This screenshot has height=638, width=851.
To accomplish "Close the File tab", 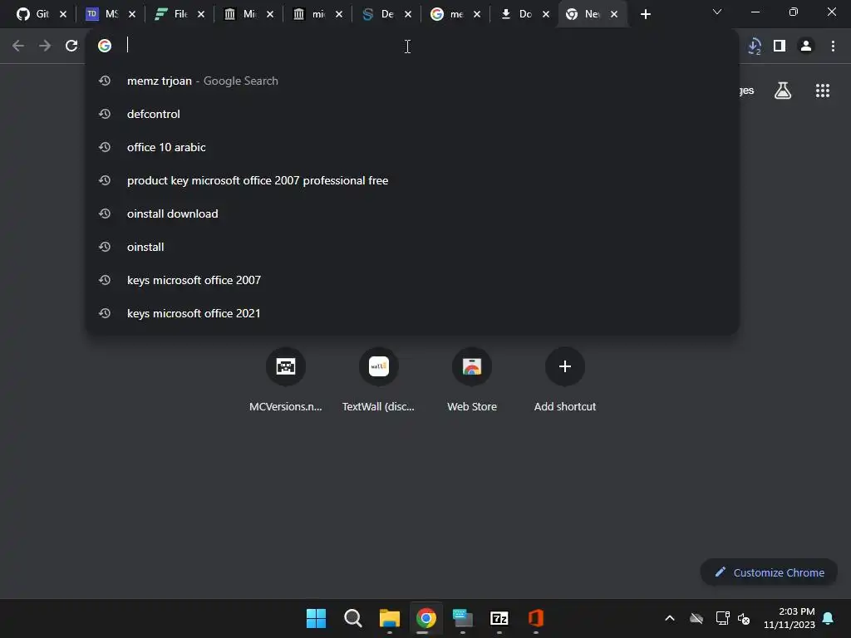I will (x=201, y=14).
